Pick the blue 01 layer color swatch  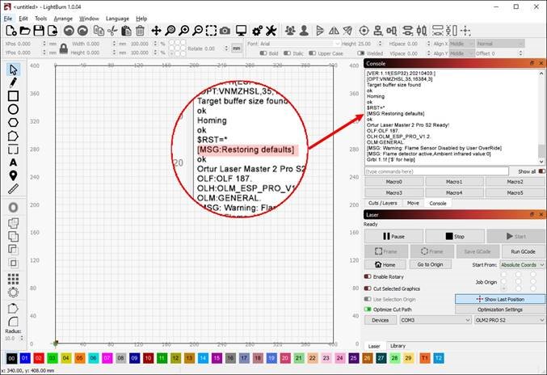(25, 358)
